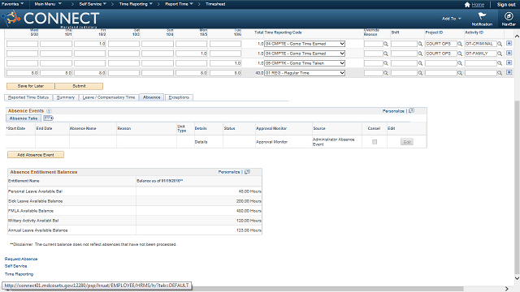The image size is (520, 292).
Task: Open Override Reason lookup in Regular Time row
Action: (x=386, y=73)
